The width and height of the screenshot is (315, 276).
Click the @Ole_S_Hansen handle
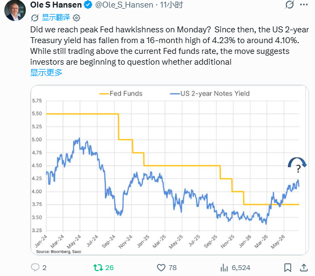124,5
